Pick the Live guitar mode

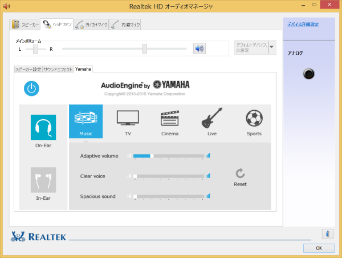[x=212, y=121]
